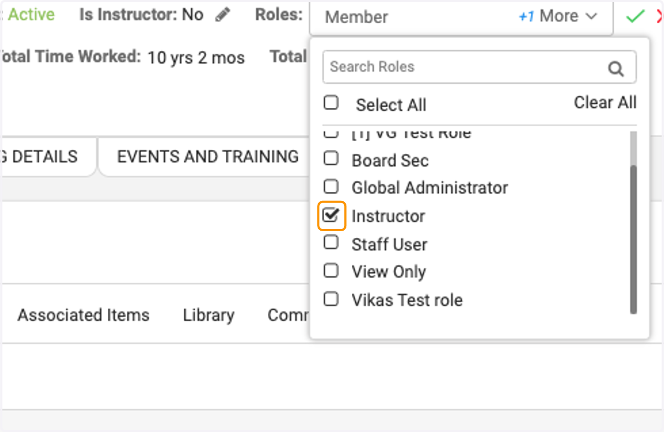The height and width of the screenshot is (432, 664).
Task: Check the View Only checkbox
Action: [x=331, y=270]
